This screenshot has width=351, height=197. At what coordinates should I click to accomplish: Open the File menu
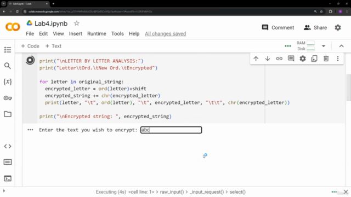tap(30, 34)
